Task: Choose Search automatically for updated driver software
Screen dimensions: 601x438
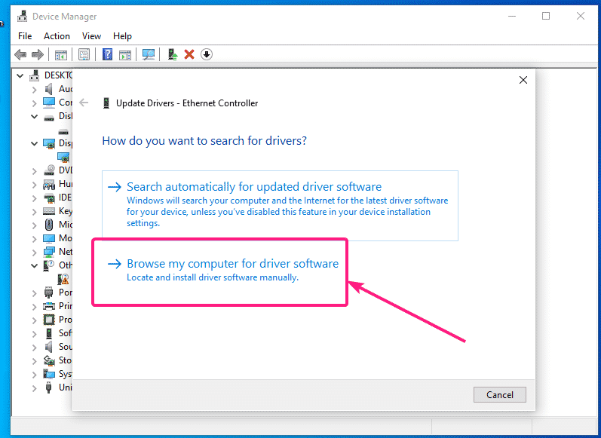Action: [x=280, y=206]
